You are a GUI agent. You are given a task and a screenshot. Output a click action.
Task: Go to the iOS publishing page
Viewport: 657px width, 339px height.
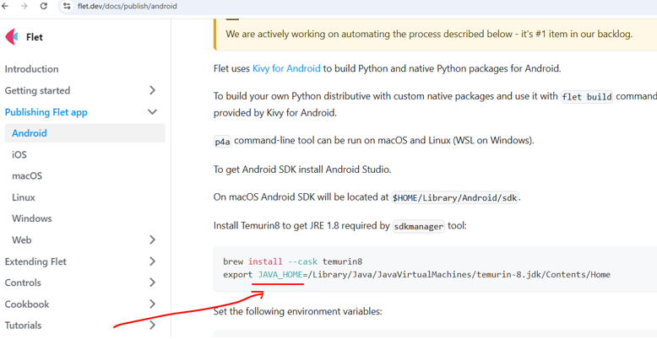pos(19,155)
